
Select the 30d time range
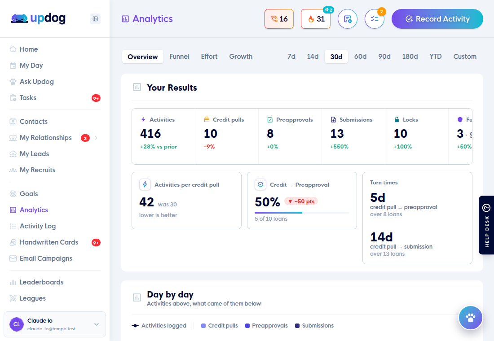pos(336,57)
